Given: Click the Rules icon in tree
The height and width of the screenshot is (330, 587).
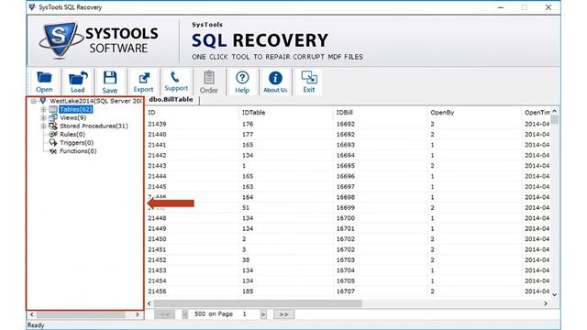Looking at the screenshot, I should tap(53, 134).
